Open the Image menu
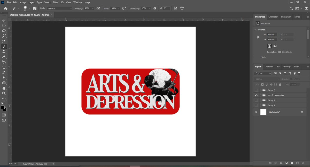 [x=23, y=2]
